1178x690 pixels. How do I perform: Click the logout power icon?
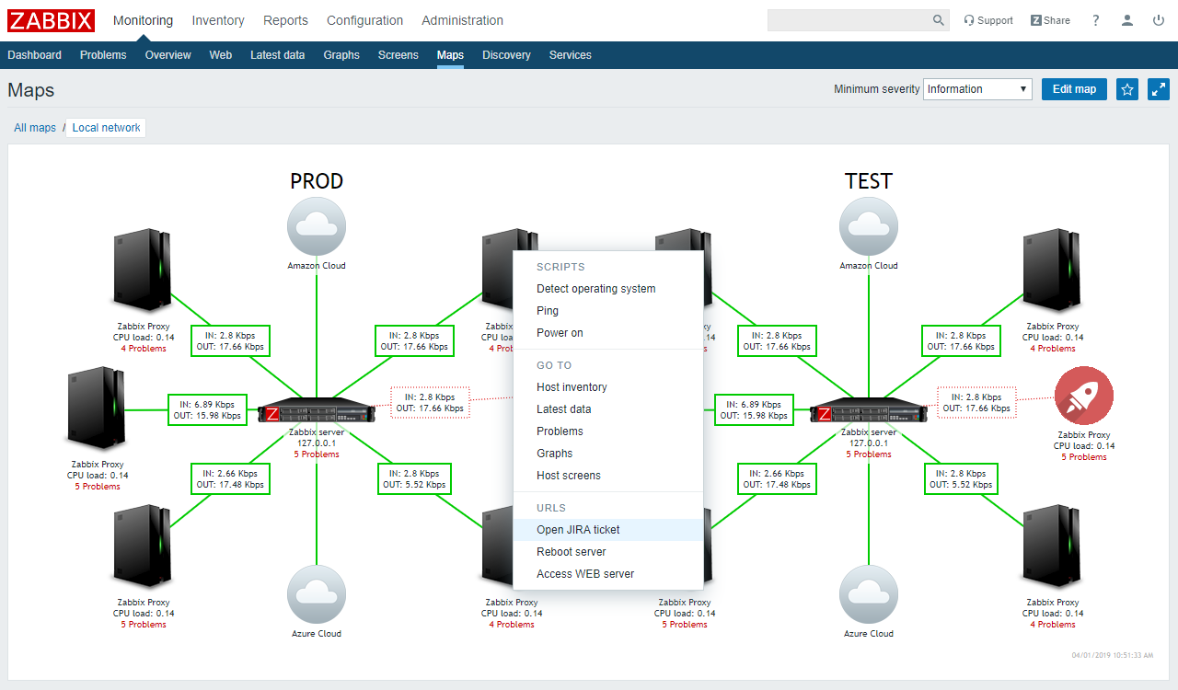1158,20
